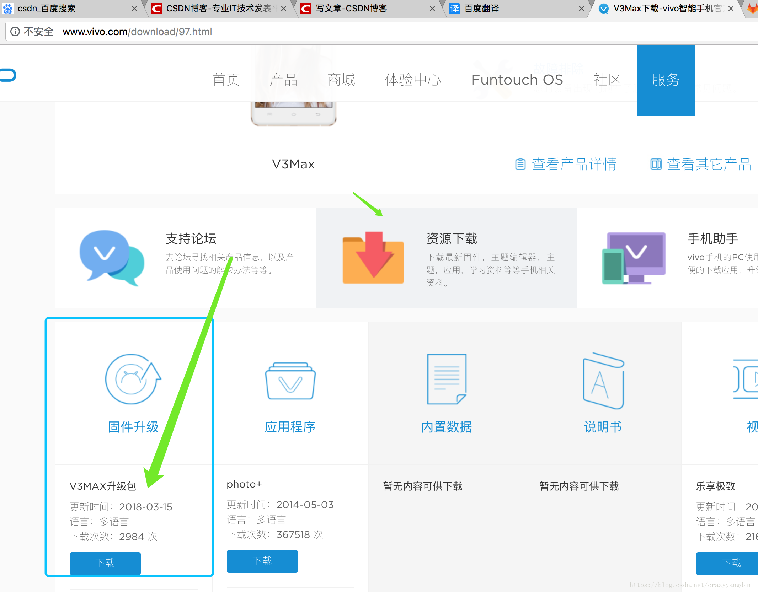Click the clipboard icon beside 查看产品详情

click(x=520, y=164)
